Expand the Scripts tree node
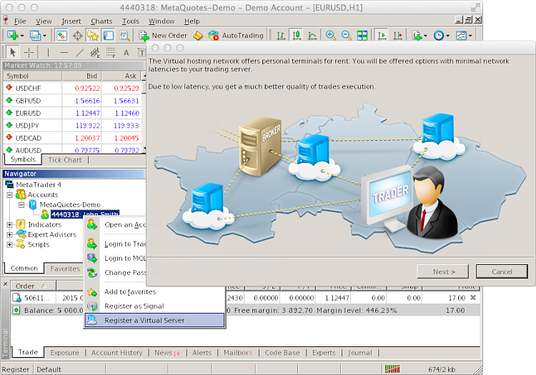The image size is (536, 375). pos(10,244)
